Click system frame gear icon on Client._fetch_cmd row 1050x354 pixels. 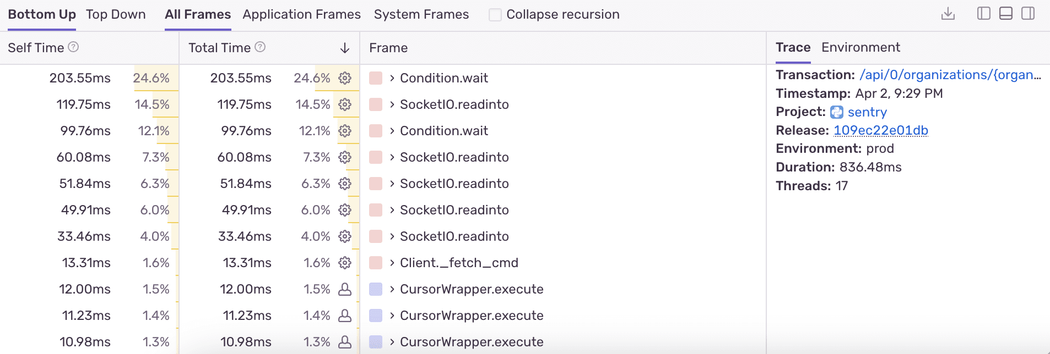pos(345,263)
